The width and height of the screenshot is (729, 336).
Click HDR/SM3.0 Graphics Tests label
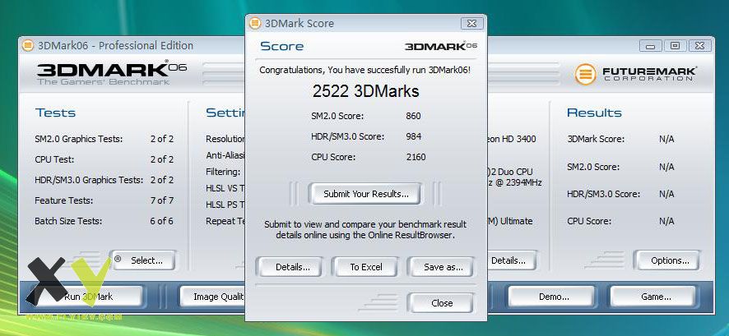click(x=89, y=180)
